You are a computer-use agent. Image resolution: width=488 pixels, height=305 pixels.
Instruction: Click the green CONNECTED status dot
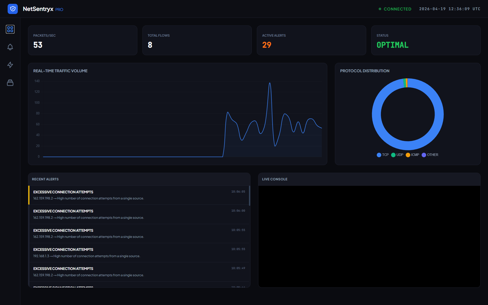(x=380, y=9)
